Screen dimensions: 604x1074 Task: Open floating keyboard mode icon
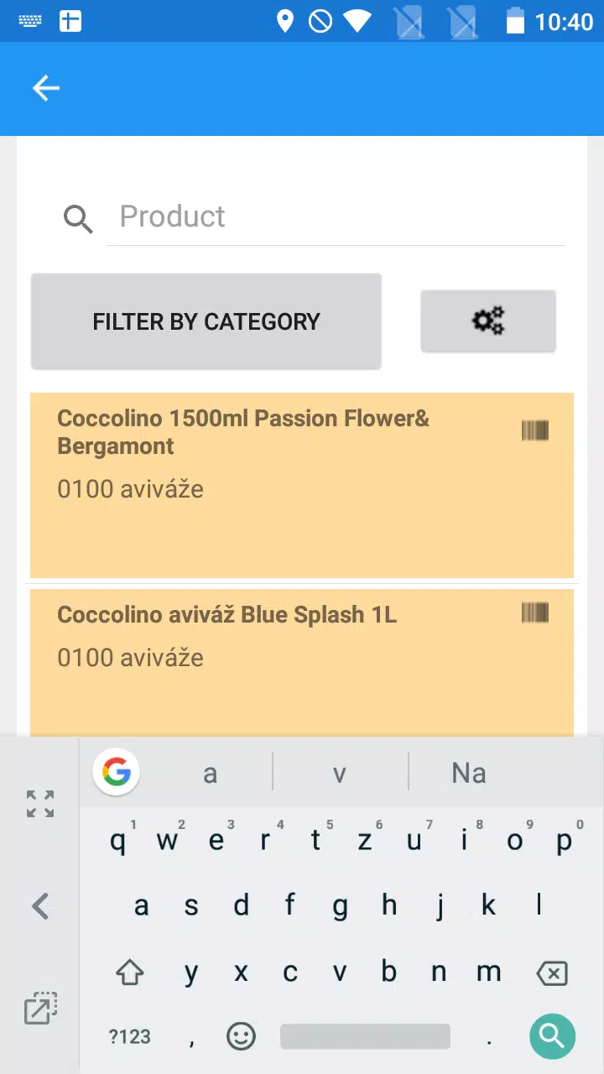(x=40, y=1008)
